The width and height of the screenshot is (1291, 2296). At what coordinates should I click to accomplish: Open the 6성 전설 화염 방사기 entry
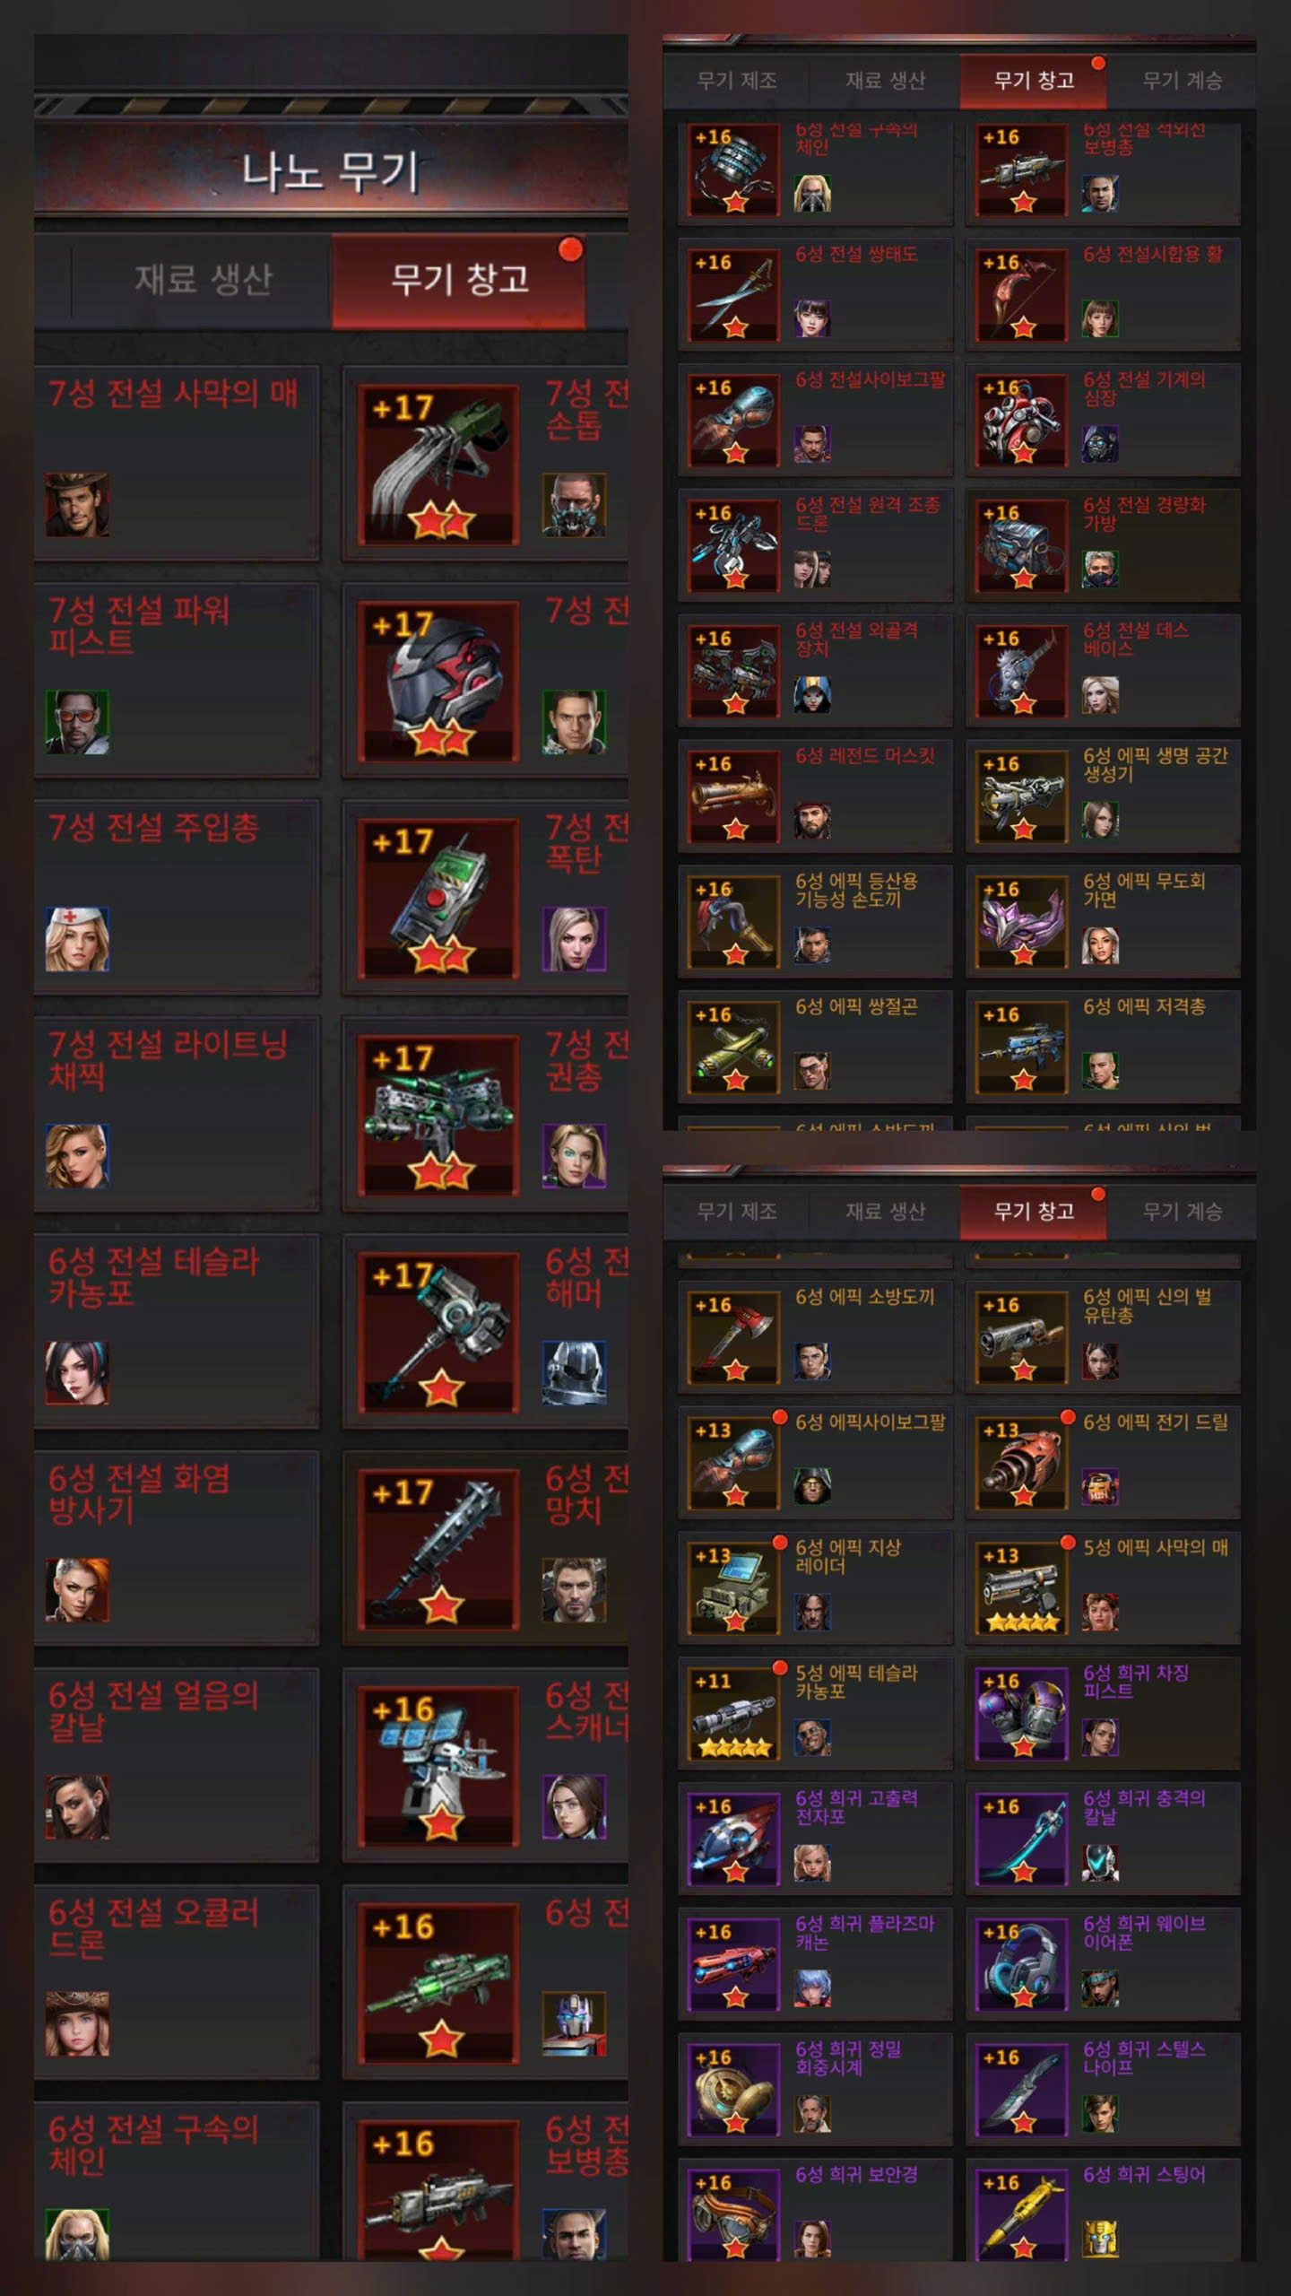click(x=177, y=1549)
